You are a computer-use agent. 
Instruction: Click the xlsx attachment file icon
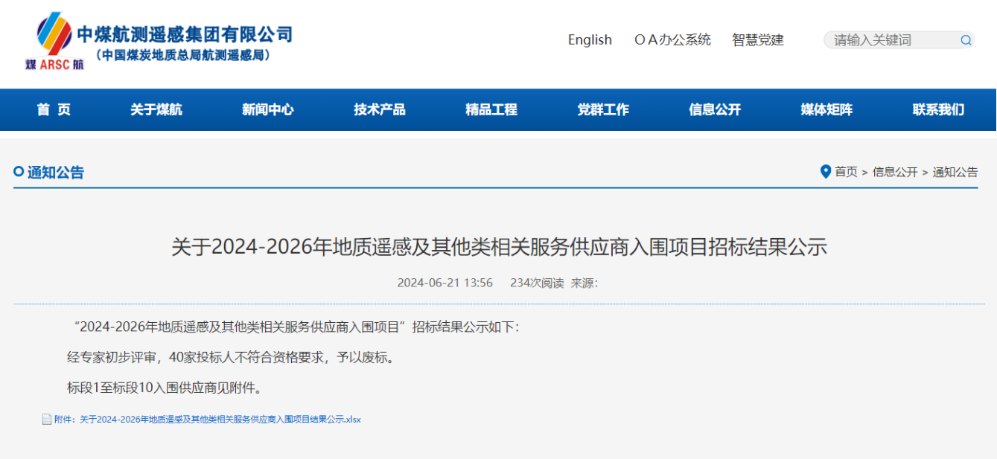point(47,419)
